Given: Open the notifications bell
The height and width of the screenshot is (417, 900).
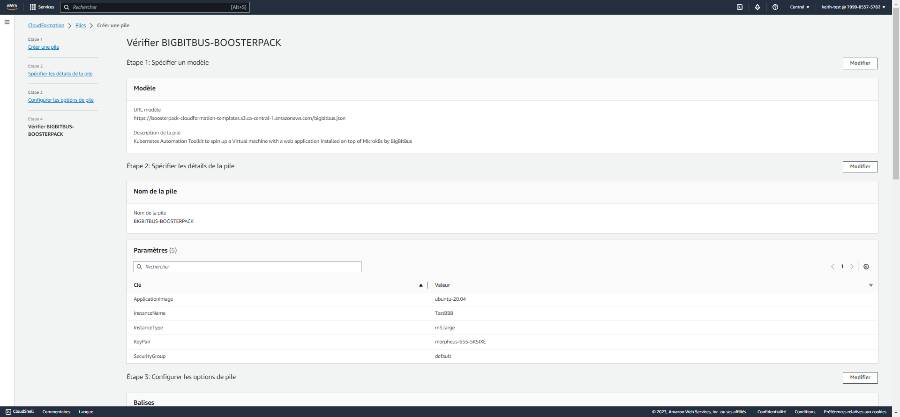Looking at the screenshot, I should (x=757, y=7).
